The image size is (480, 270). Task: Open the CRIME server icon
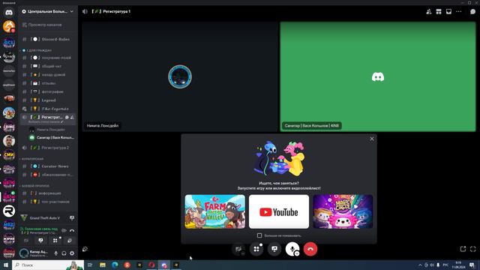9,127
